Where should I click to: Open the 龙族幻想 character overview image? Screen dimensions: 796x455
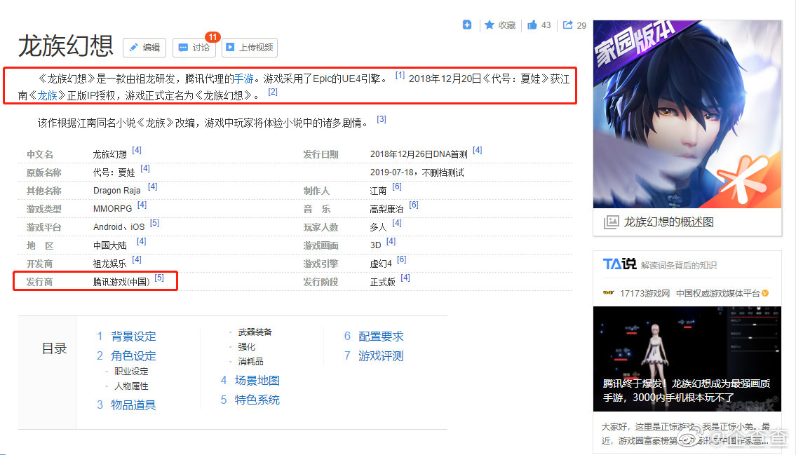(687, 114)
